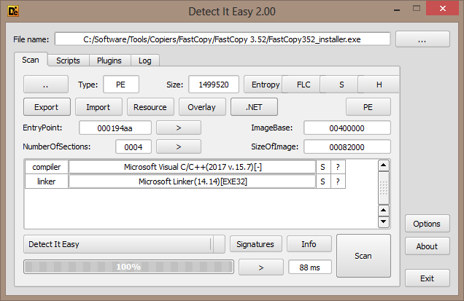Open the Signatures window
Viewport: 464px width, 301px height.
(255, 244)
